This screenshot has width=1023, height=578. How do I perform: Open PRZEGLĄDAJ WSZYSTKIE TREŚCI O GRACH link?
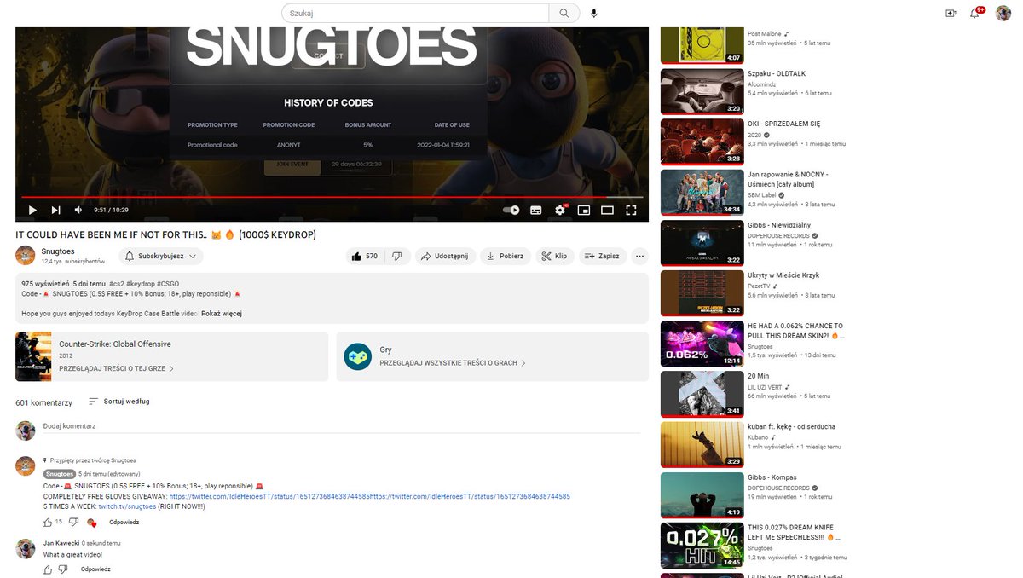(452, 363)
